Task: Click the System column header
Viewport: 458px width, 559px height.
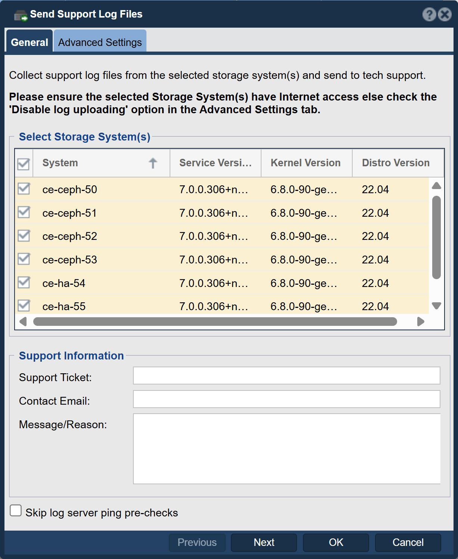Action: pos(101,163)
